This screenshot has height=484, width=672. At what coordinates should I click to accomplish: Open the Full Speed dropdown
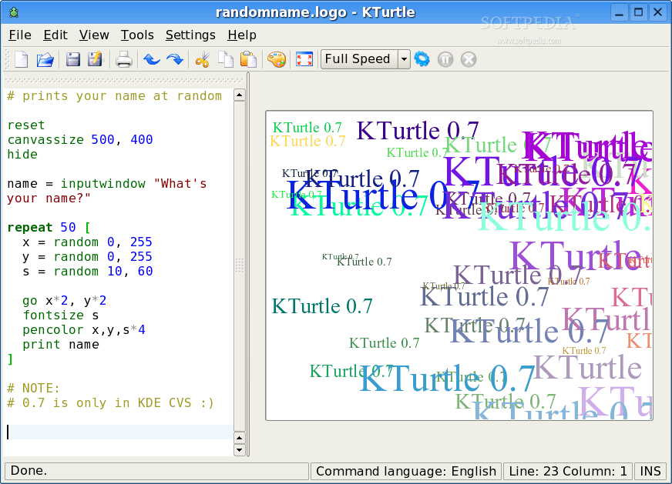click(405, 58)
